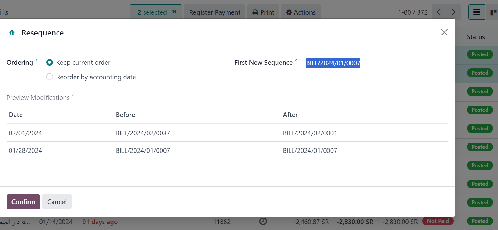Click reference 11862 in bottom row
This screenshot has height=230, width=498.
point(222,222)
